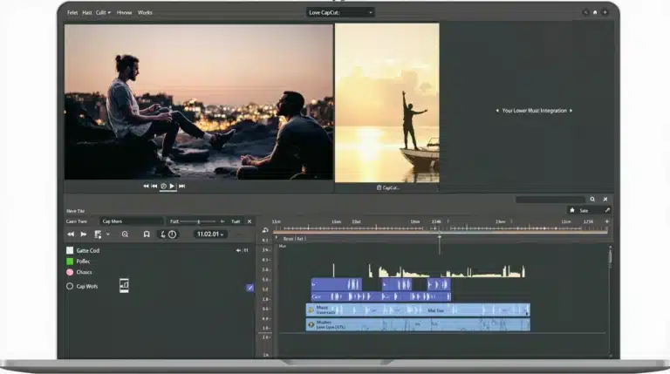670x374 pixels.
Task: Click the pink swatch next to Chascs
Action: point(70,272)
